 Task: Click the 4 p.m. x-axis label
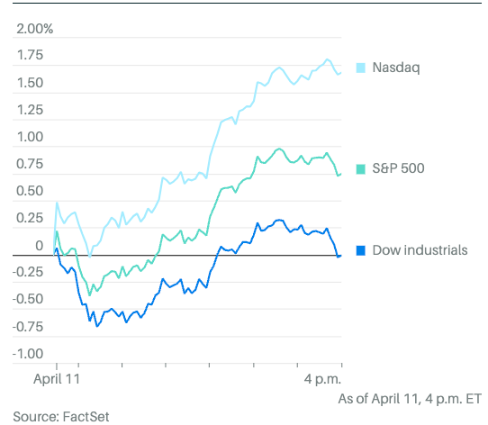pyautogui.click(x=322, y=379)
